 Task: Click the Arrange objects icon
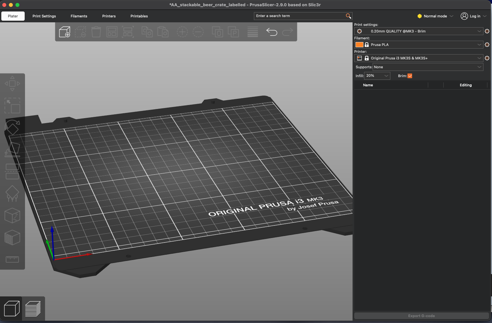coord(112,32)
